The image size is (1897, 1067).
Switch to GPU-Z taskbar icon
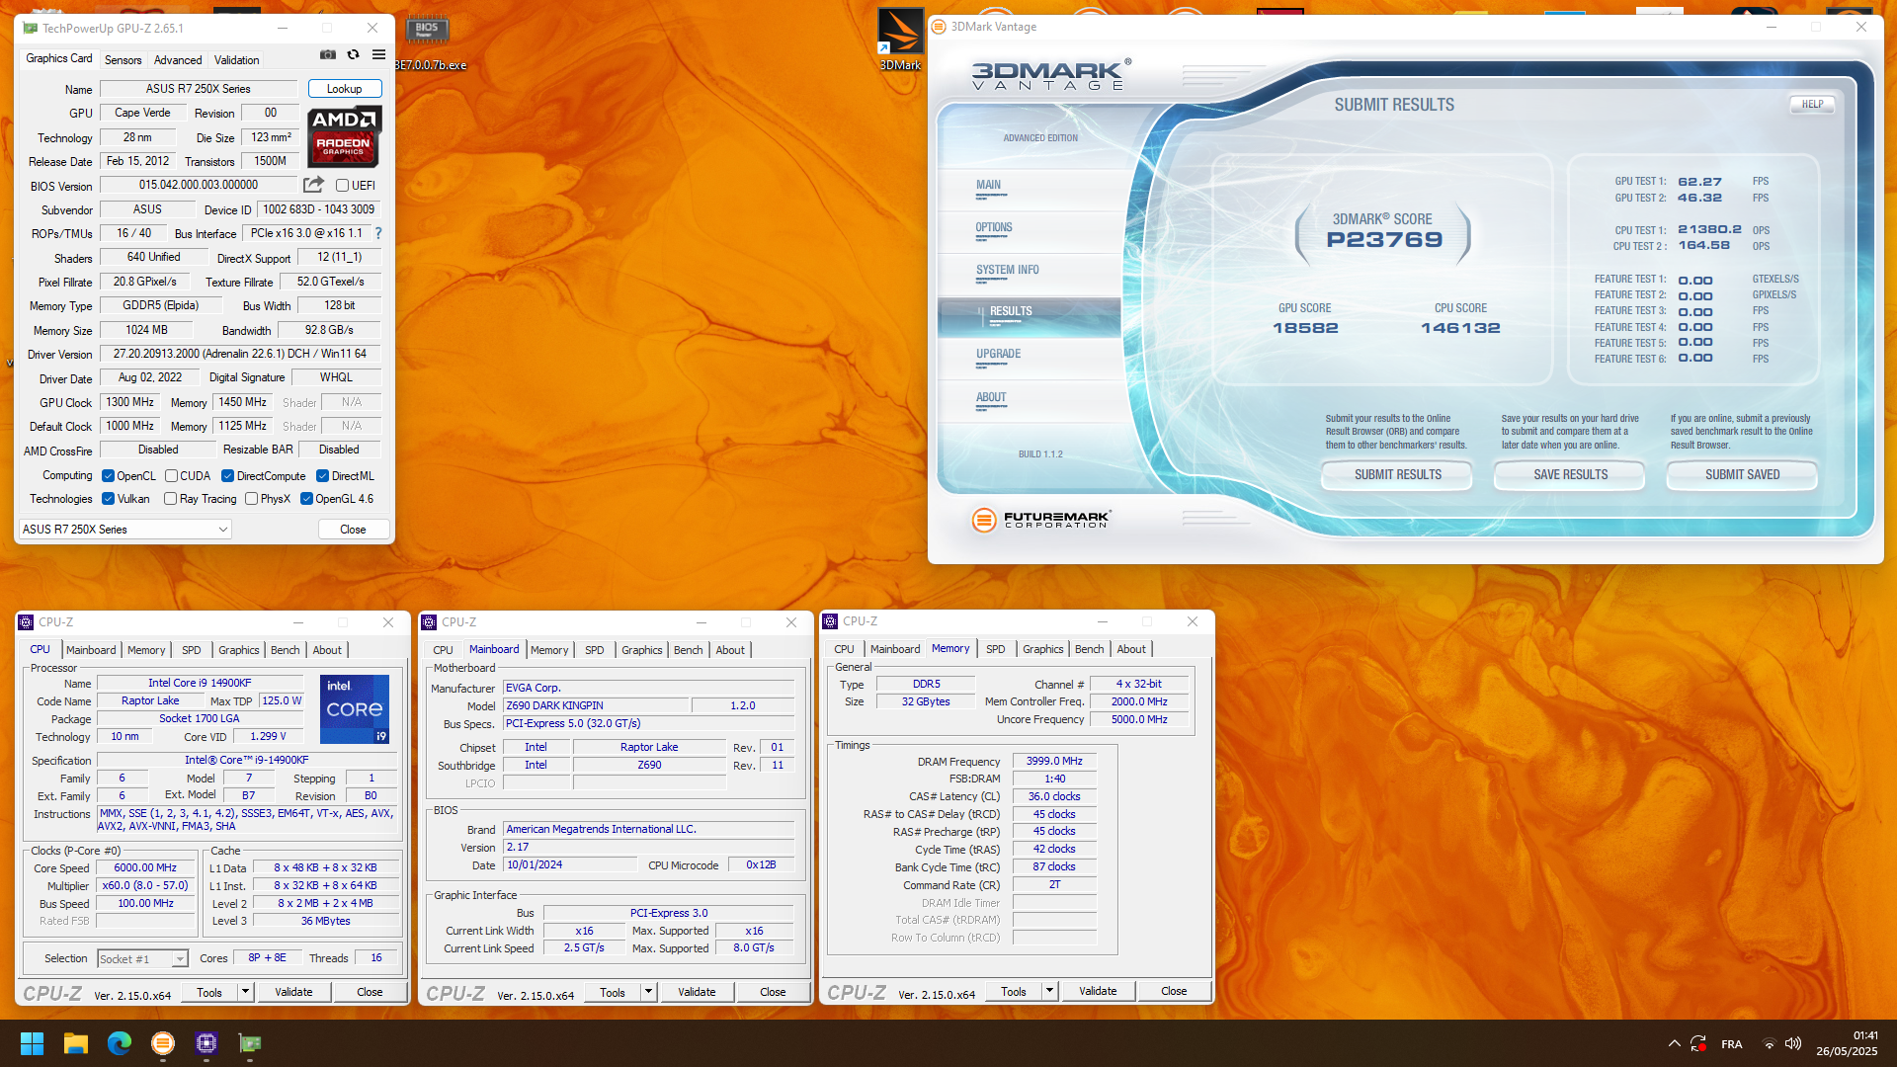pyautogui.click(x=250, y=1043)
